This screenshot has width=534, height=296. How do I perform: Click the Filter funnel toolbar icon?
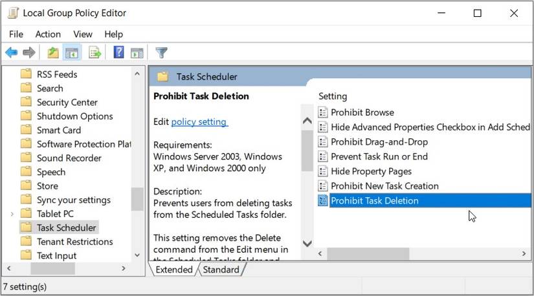[x=161, y=53]
